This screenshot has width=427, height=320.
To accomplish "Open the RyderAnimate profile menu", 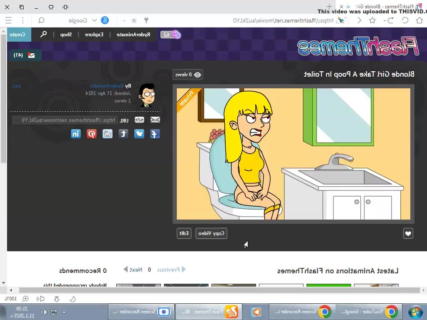I will [133, 35].
